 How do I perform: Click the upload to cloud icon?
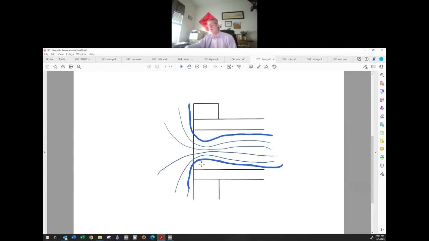click(x=63, y=67)
